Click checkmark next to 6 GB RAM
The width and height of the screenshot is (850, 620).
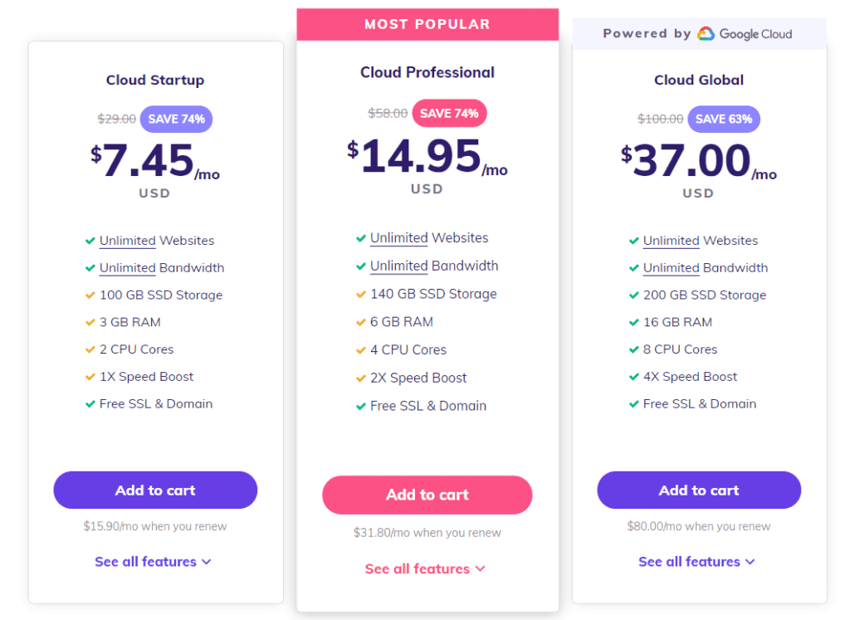click(x=360, y=322)
